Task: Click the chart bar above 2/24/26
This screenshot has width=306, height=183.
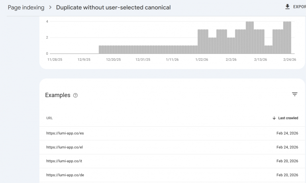Action: 289,38
